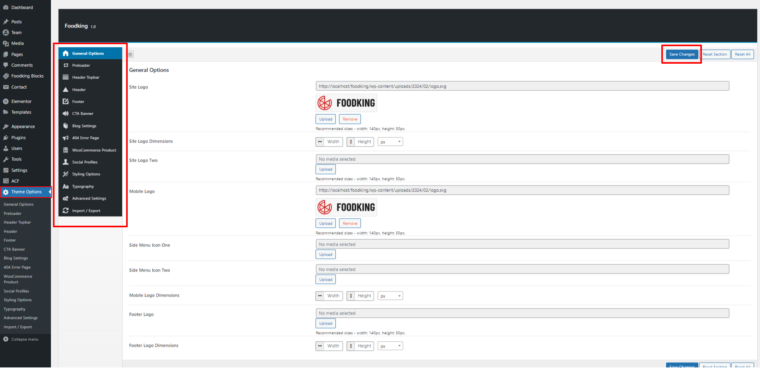
Task: Click the Mobile Logo Foodking thumbnail
Action: (346, 207)
